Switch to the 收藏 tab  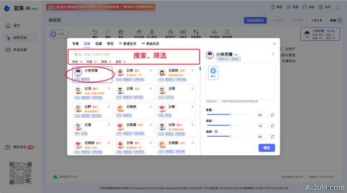[x=98, y=43]
